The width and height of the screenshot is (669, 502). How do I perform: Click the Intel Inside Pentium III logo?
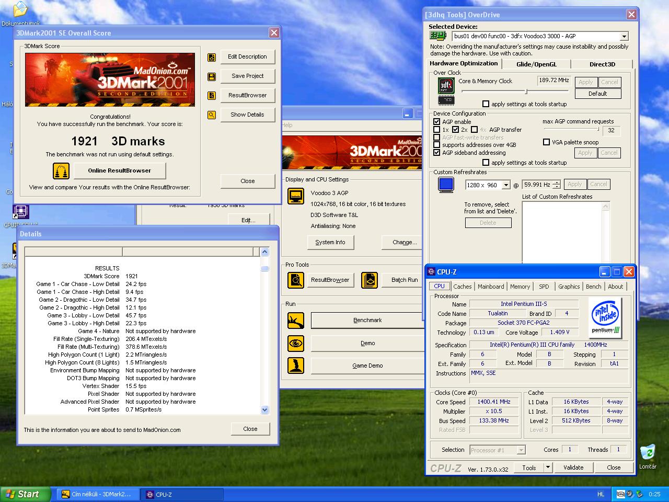(605, 317)
